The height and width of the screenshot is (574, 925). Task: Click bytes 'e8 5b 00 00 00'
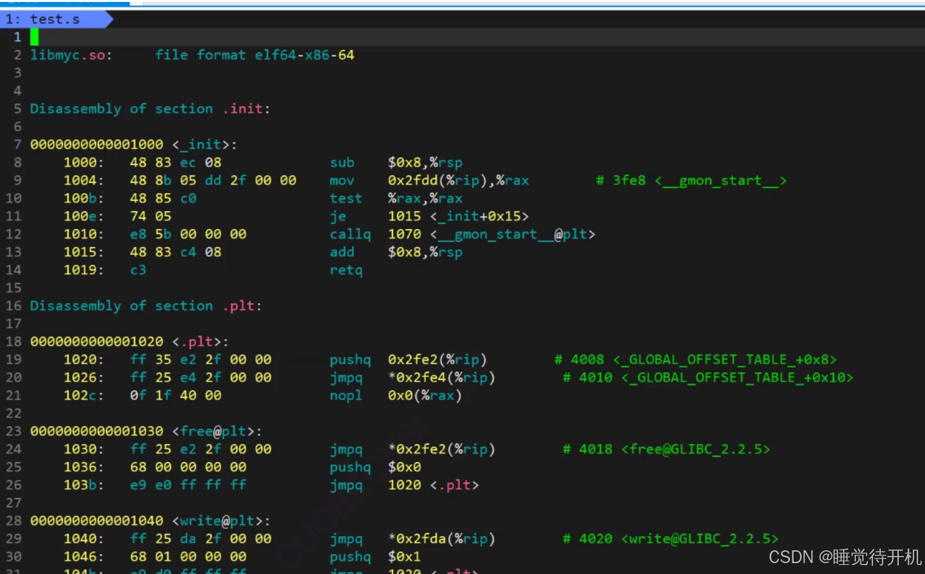188,234
